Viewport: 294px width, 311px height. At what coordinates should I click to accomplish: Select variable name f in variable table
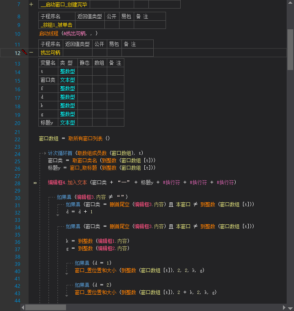48,88
